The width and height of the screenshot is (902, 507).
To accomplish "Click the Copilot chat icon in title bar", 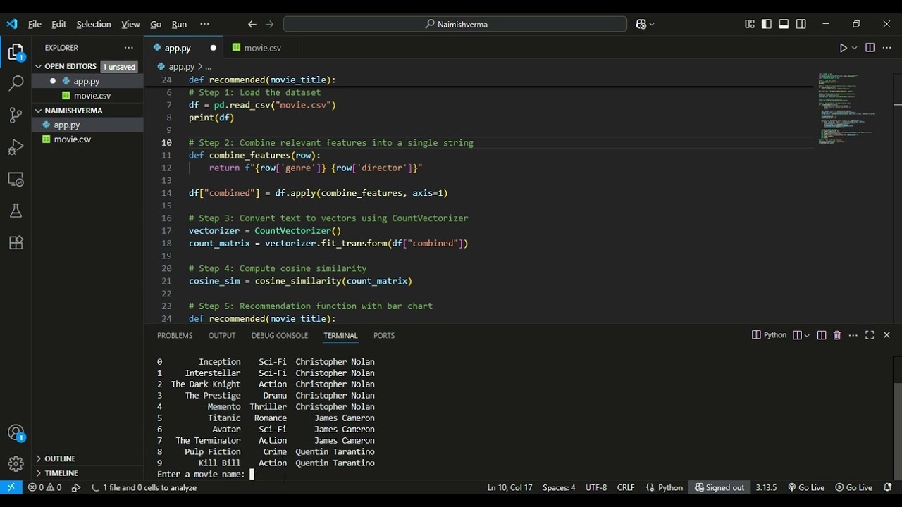I will pos(641,24).
